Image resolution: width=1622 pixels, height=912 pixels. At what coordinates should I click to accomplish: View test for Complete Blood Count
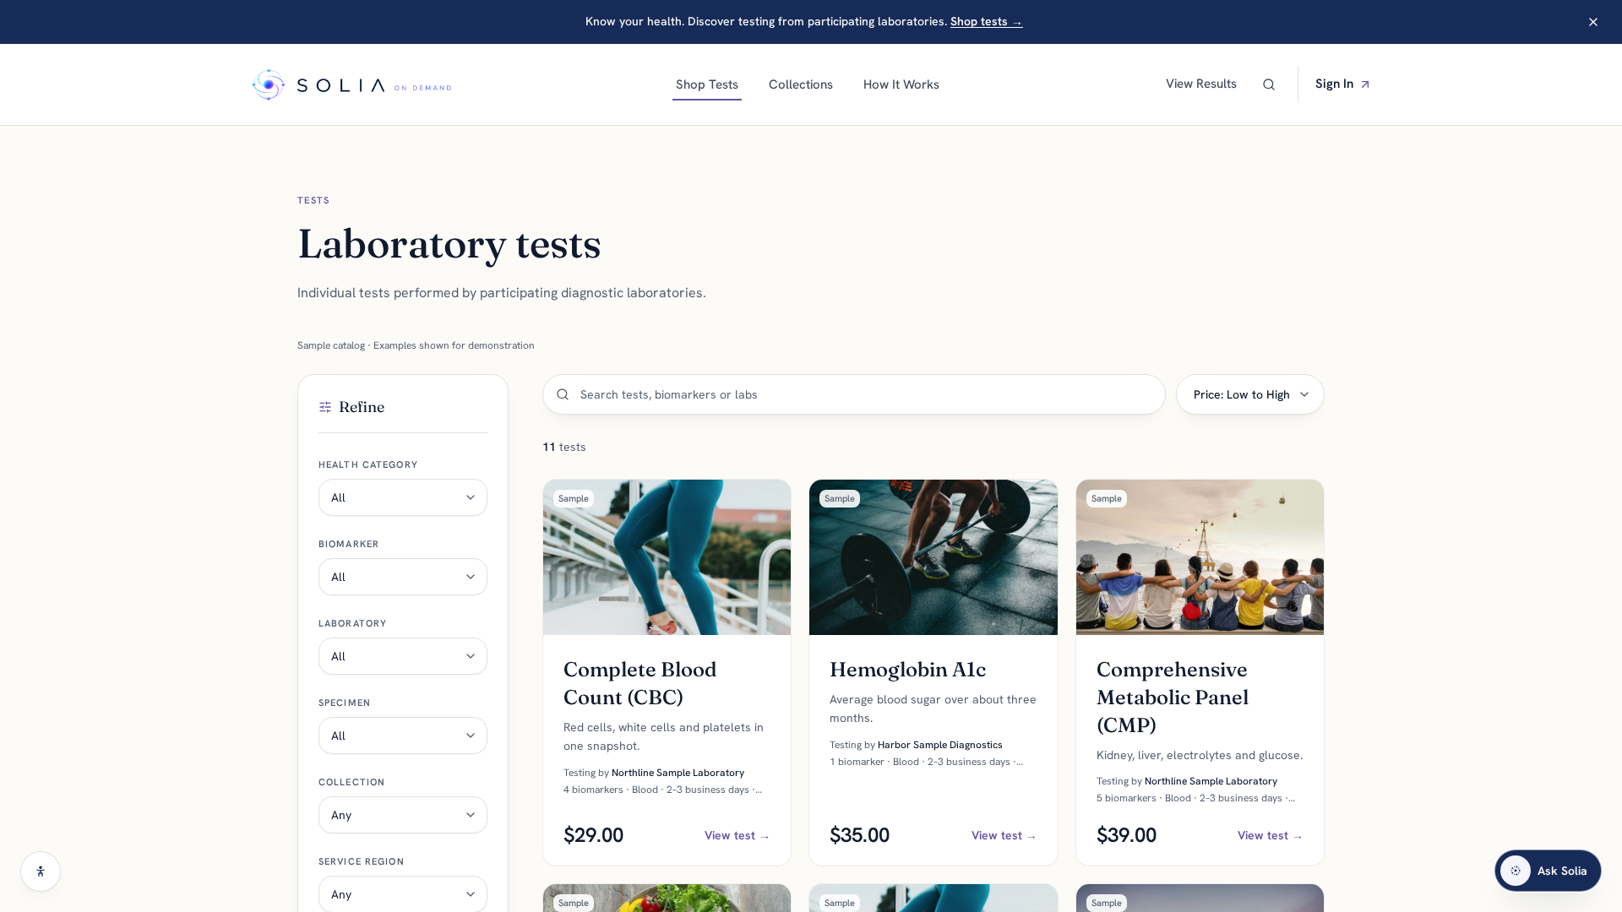point(738,835)
